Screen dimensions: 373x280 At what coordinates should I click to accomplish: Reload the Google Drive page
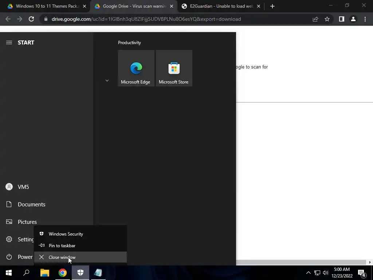[x=31, y=19]
